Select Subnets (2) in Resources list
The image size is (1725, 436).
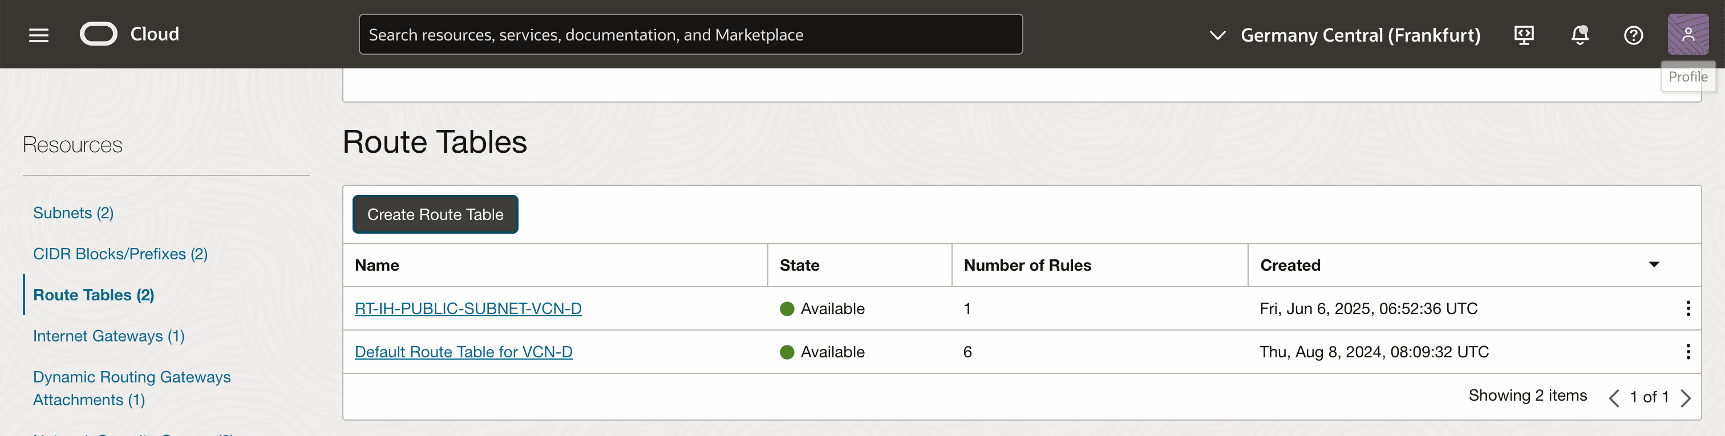pyautogui.click(x=73, y=213)
